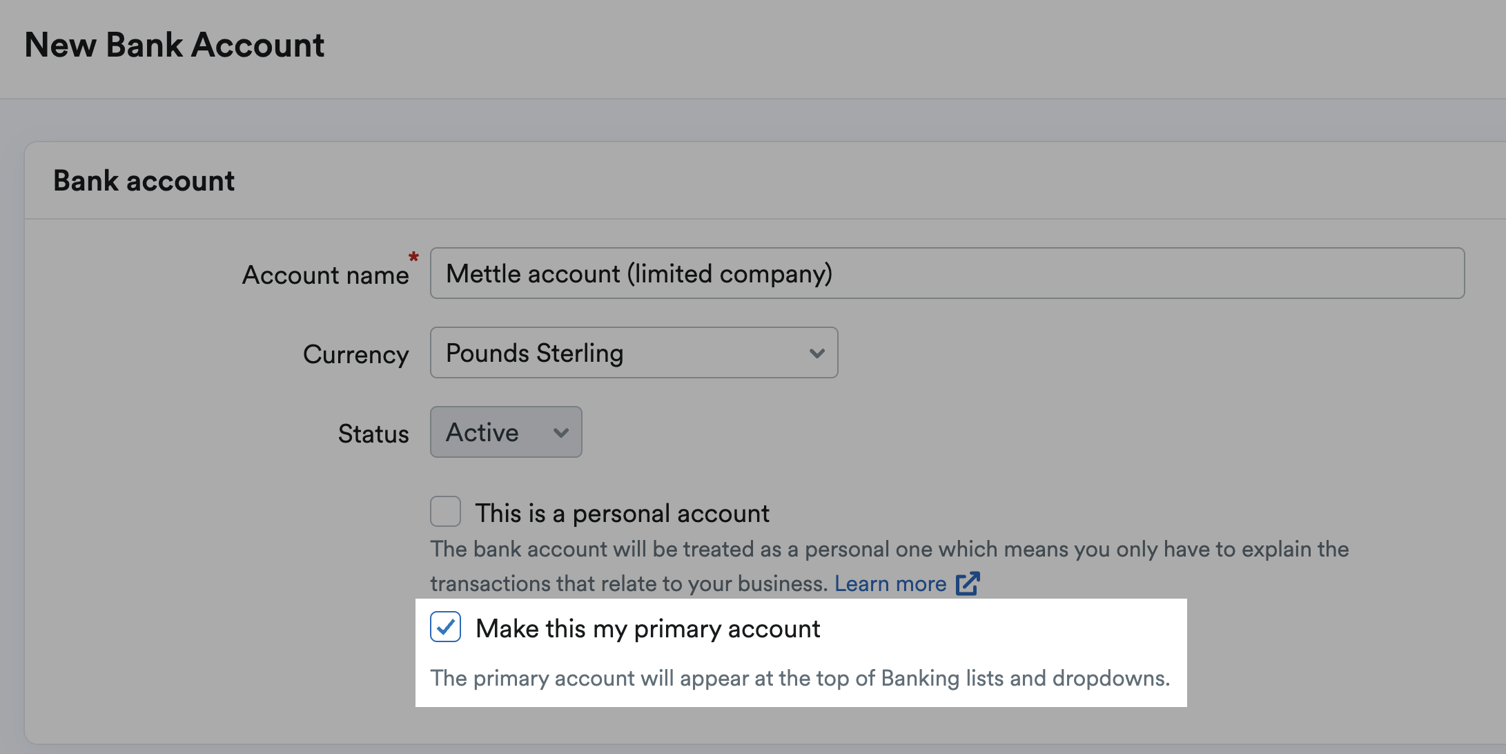Click the 'Make this my primary account' label text

tap(648, 629)
